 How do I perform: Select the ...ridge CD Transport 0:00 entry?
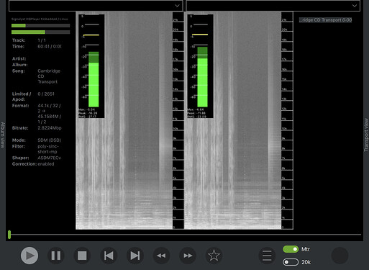325,20
